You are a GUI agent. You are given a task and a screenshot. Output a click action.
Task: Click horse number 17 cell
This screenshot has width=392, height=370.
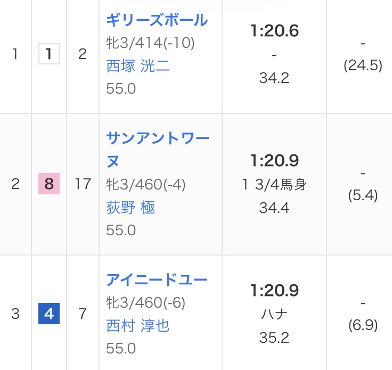click(83, 184)
